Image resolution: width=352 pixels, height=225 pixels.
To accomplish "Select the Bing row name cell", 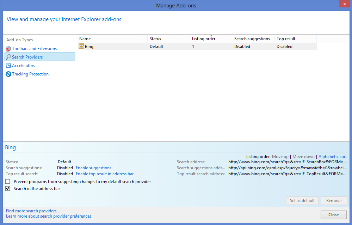I will click(89, 47).
